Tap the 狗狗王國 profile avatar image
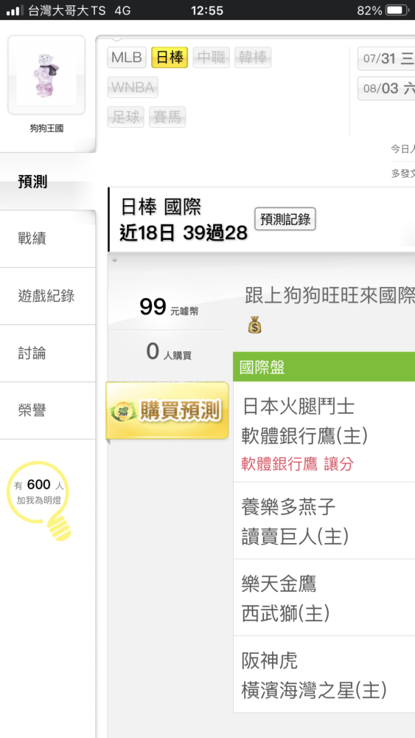Image resolution: width=415 pixels, height=738 pixels. coord(46,75)
